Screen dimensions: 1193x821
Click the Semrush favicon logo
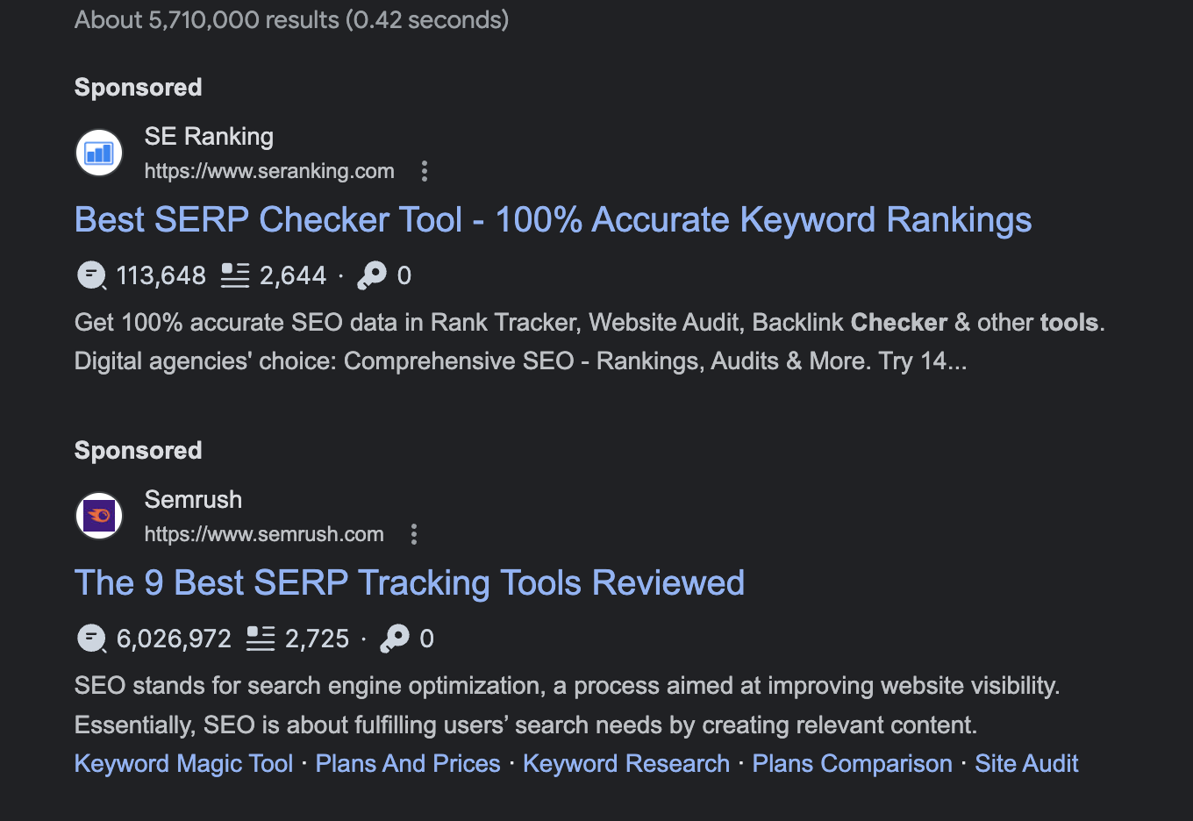(98, 516)
